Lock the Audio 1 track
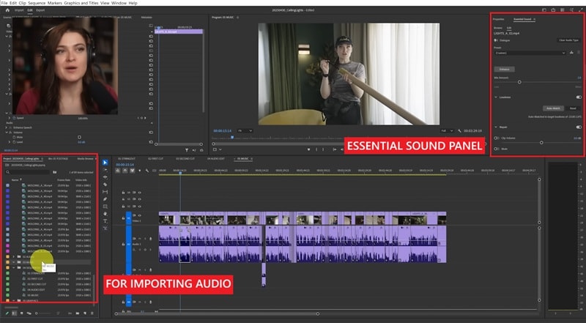 pyautogui.click(x=123, y=244)
